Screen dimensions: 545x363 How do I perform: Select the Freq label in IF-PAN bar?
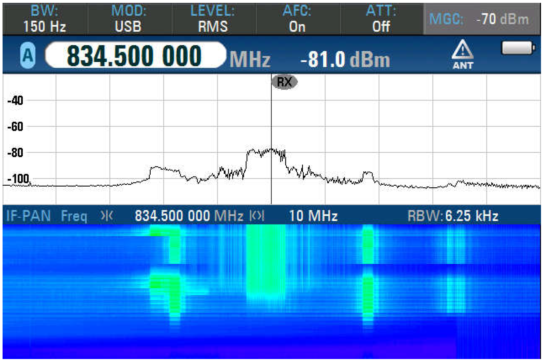[x=74, y=216]
